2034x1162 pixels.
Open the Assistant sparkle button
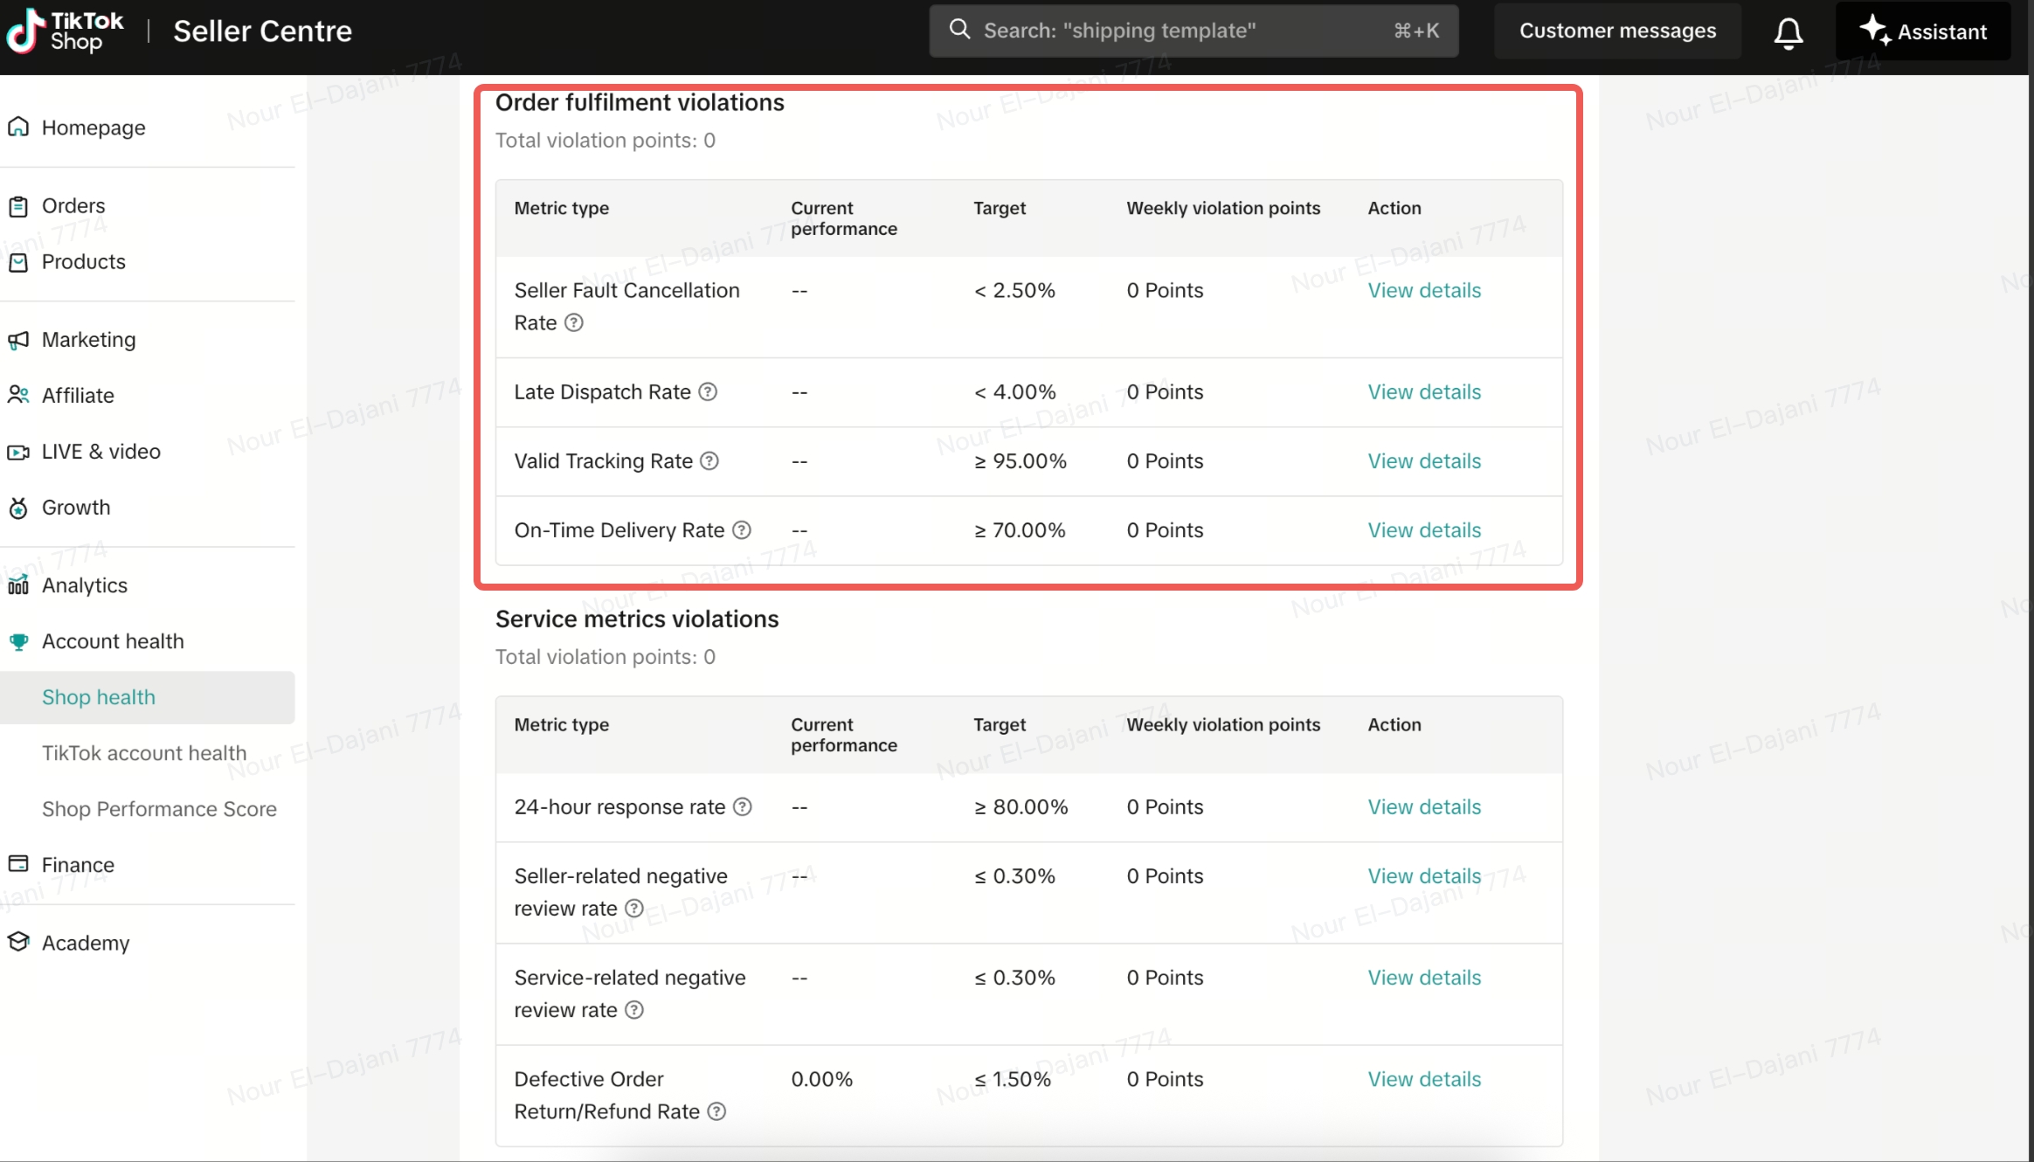click(x=1922, y=31)
